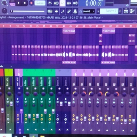This screenshot has width=137, height=137.
Task: Click the 174.000 tempo field
Action: pyautogui.click(x=40, y=3)
